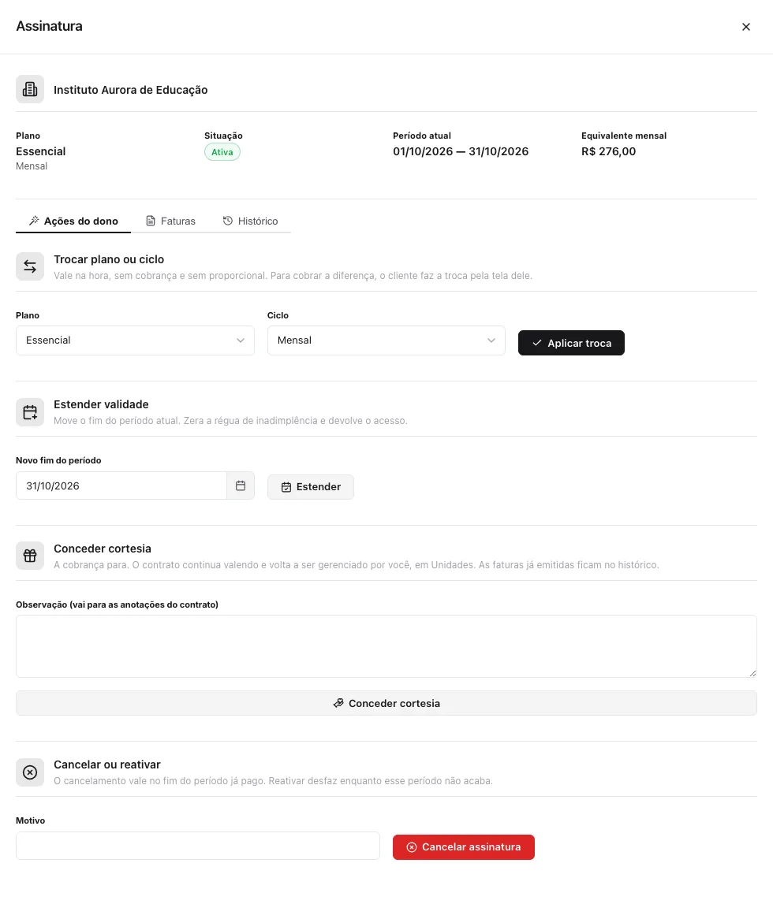Click the Trocar plano ou ciclo heading
This screenshot has height=904, width=773.
coord(109,259)
